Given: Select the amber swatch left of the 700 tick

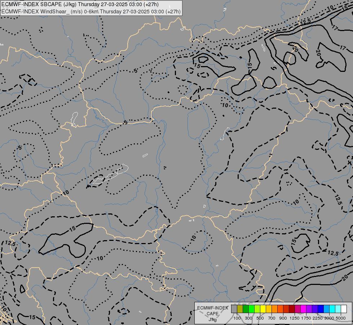Looking at the screenshot, I should 269,309.
